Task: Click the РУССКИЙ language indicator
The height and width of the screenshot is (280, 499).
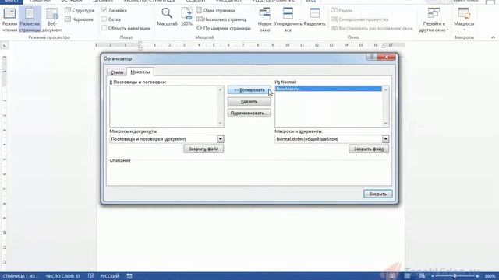Action: [109, 276]
